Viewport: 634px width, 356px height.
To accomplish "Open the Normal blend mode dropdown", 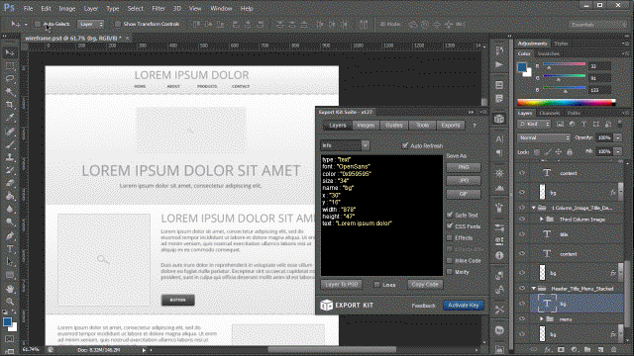I will point(544,137).
